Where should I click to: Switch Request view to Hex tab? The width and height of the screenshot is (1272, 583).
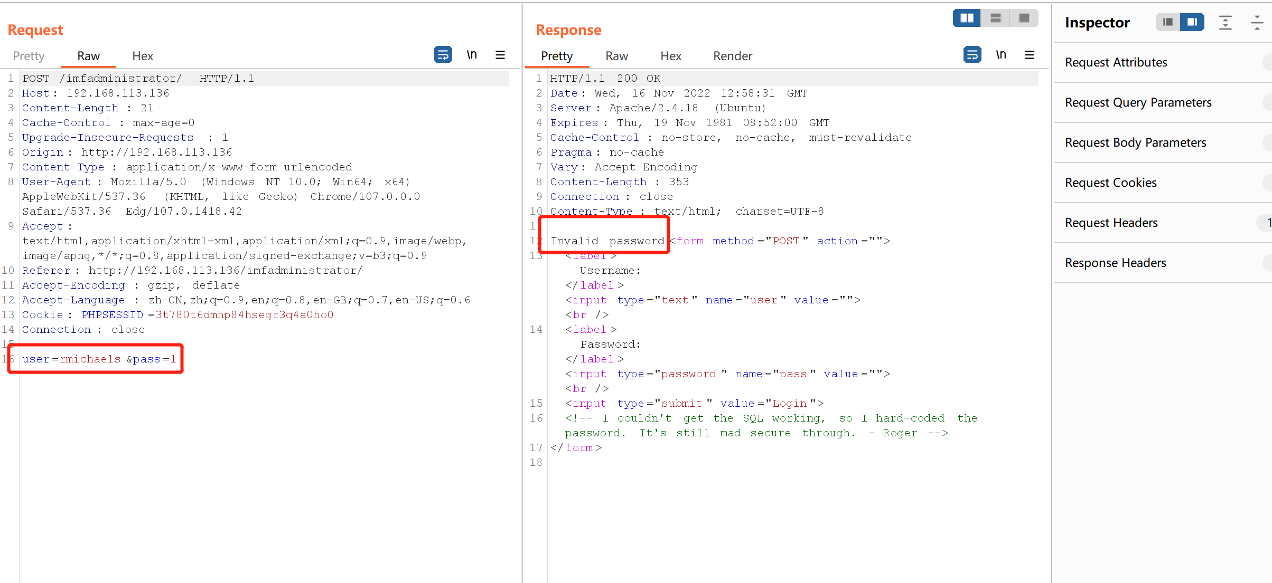click(142, 56)
